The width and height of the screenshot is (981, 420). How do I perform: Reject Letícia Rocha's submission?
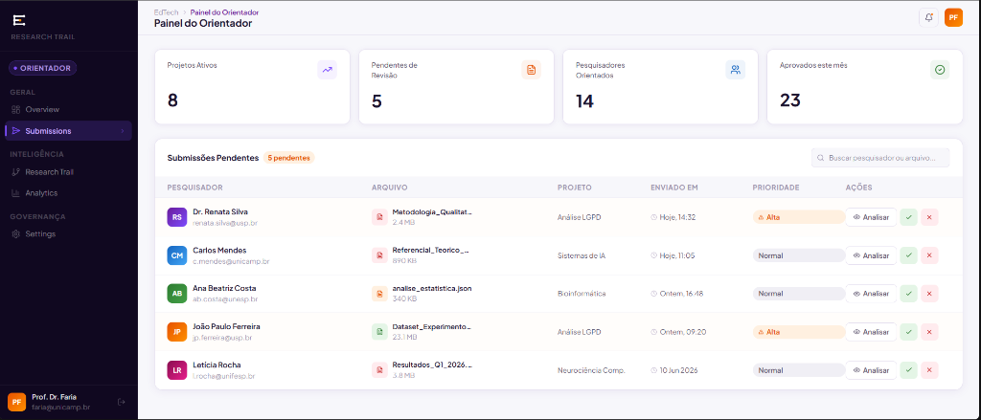pos(929,370)
